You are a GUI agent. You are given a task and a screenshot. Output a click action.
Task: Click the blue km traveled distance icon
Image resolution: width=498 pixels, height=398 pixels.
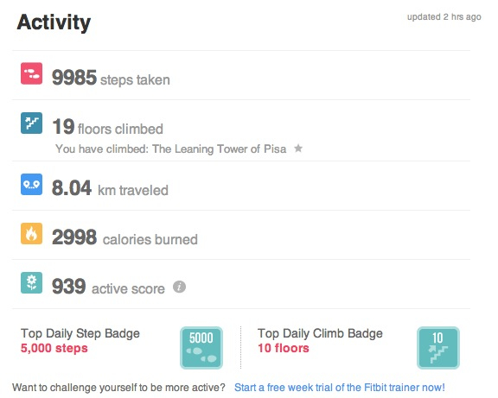click(31, 184)
